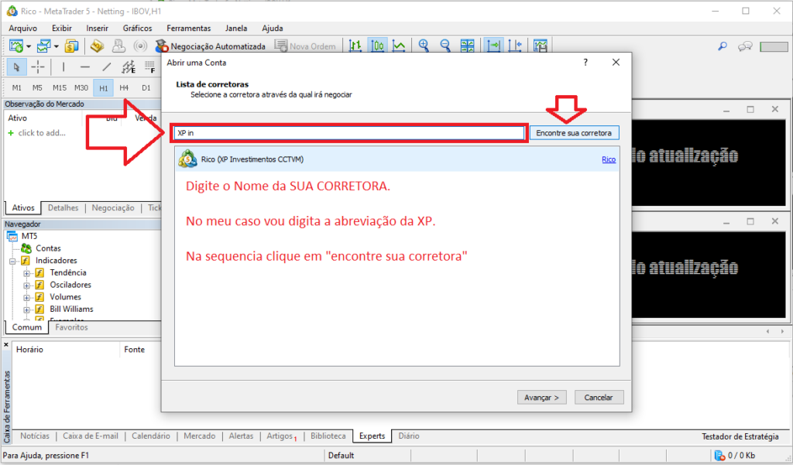Expand the Osciladores tree node

pos(27,285)
